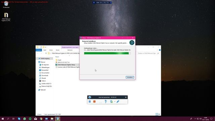Select Netwerk in navigation pane
Viewport: 215px width, 121px height.
pos(43,90)
